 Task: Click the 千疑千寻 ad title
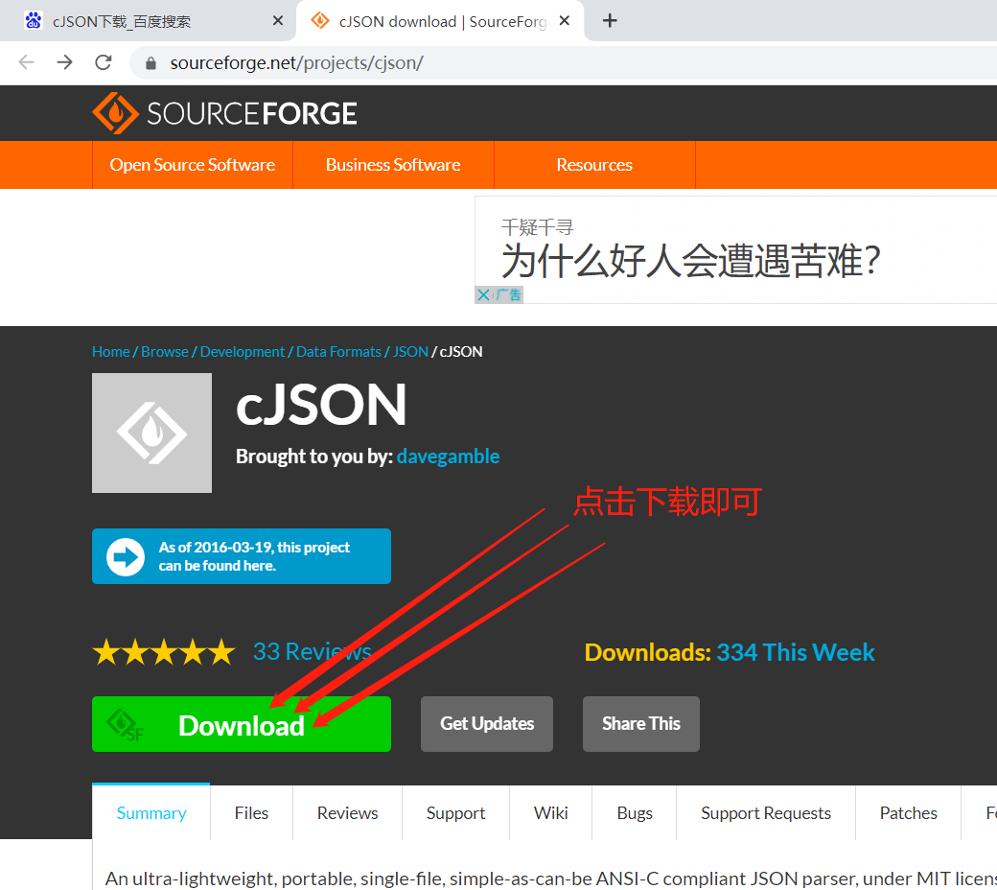click(537, 226)
